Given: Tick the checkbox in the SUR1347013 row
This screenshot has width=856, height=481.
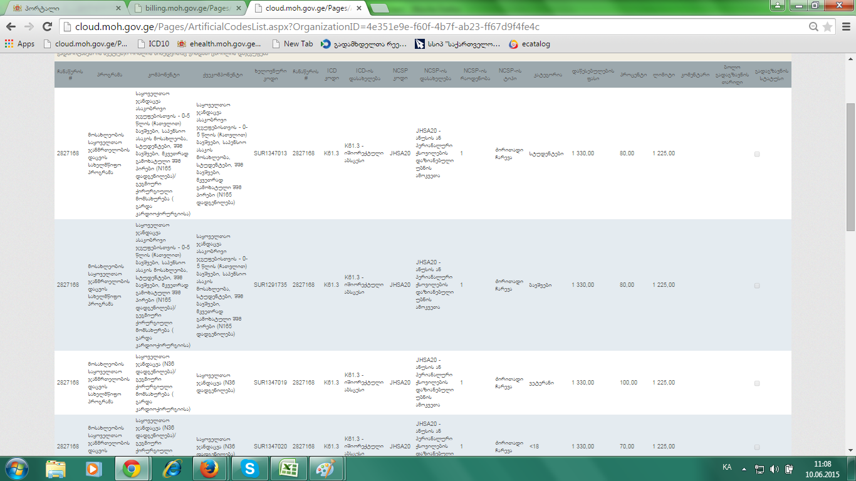Looking at the screenshot, I should pyautogui.click(x=757, y=153).
